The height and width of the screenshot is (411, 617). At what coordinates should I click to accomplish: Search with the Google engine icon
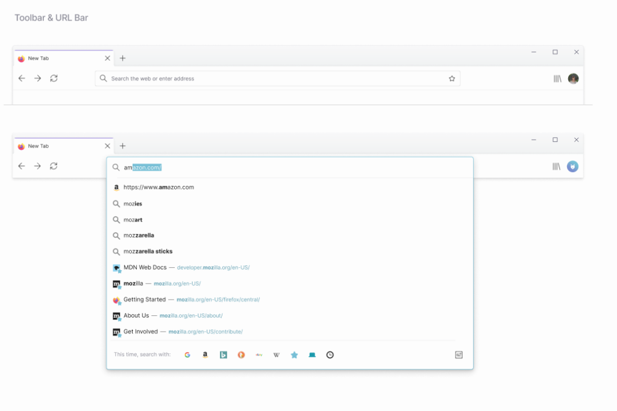(187, 354)
